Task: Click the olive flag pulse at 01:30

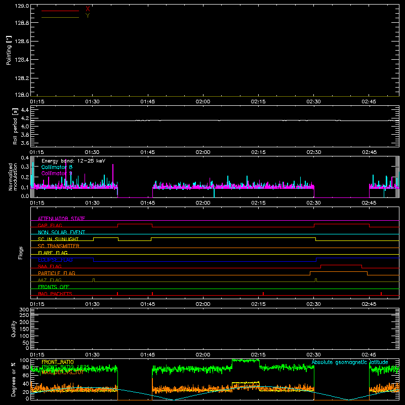Action: pos(94,280)
